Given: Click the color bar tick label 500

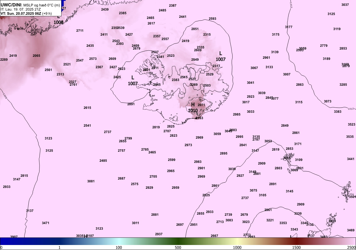Looking at the screenshot, I should tap(178, 247).
